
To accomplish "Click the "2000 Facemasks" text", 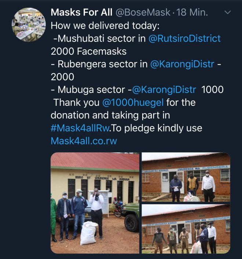I will click(x=88, y=51).
